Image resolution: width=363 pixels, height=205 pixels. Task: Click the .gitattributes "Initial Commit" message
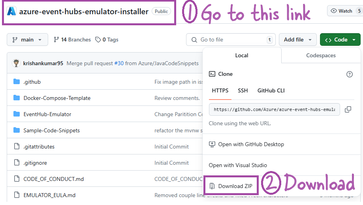pyautogui.click(x=171, y=147)
